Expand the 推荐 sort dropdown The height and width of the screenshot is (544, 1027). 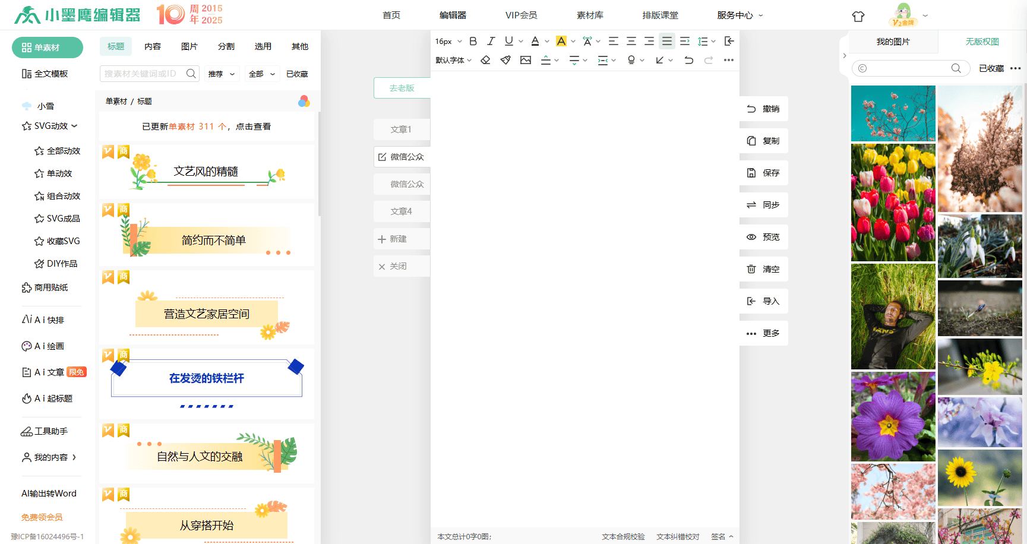pyautogui.click(x=221, y=74)
